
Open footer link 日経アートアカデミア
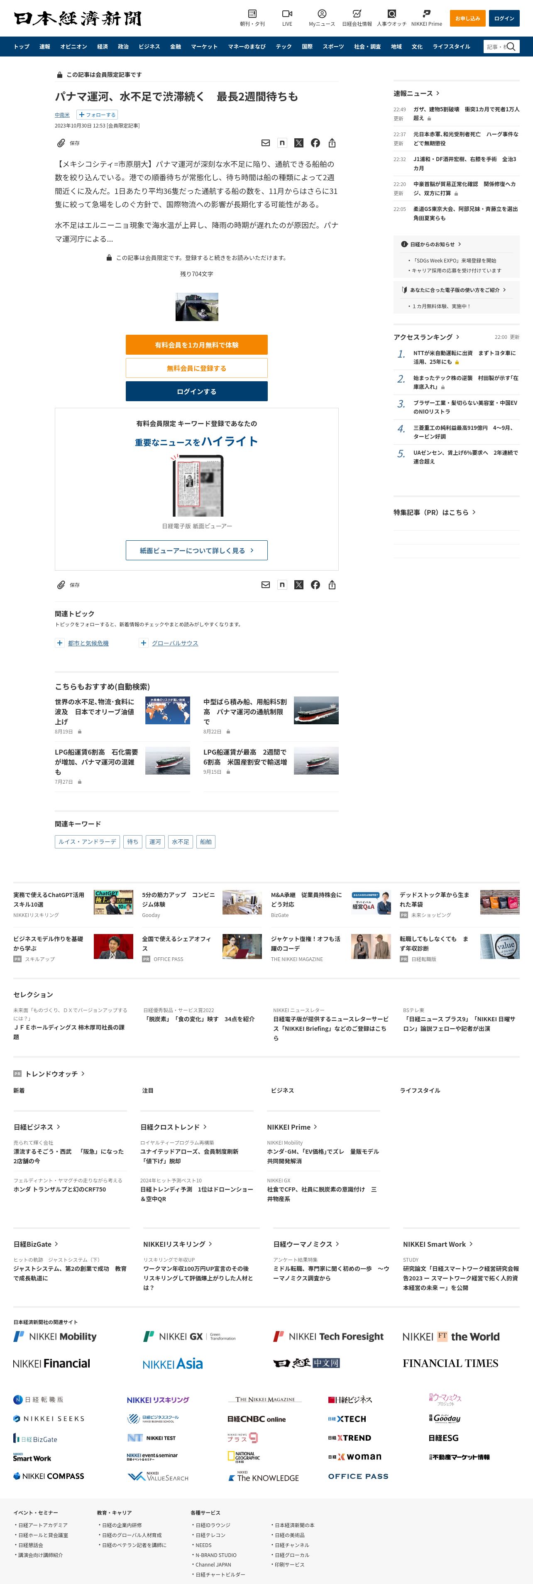tap(43, 1525)
